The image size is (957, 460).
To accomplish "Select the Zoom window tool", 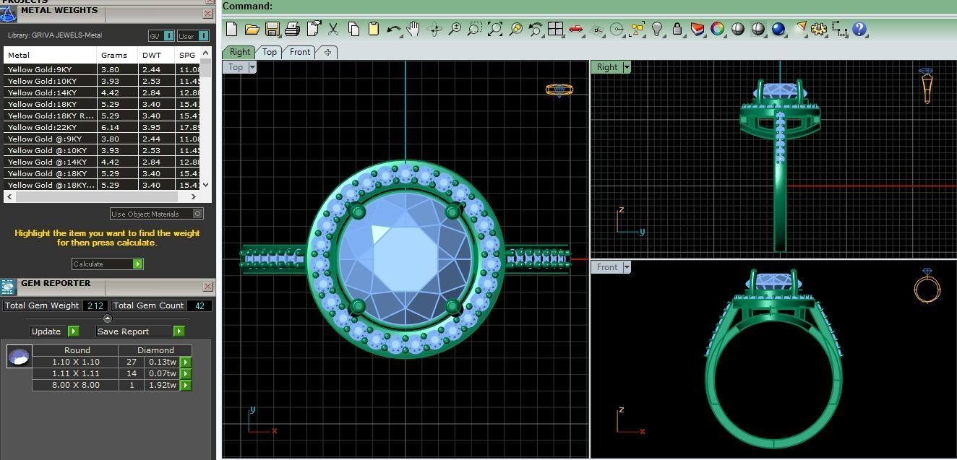I will tap(475, 29).
